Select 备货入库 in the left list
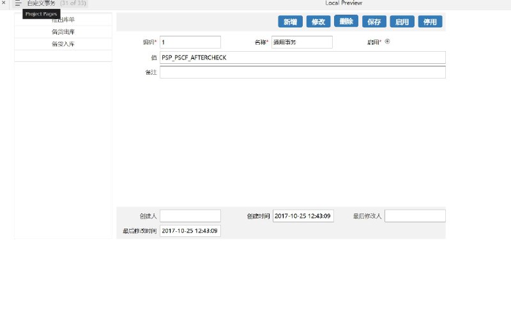The width and height of the screenshot is (511, 336). click(x=63, y=43)
